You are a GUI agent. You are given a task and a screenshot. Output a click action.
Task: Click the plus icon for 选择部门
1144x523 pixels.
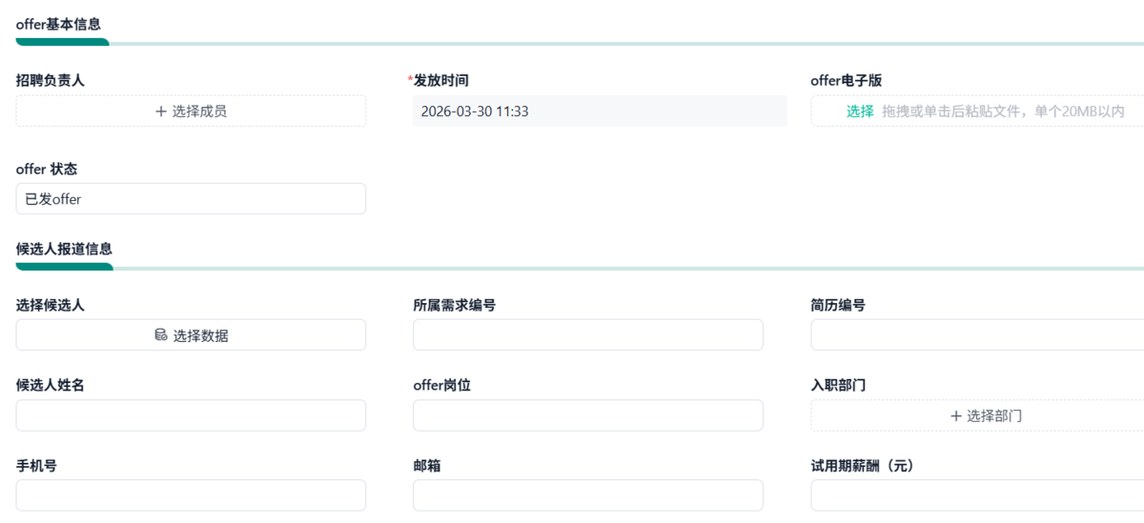click(x=956, y=416)
